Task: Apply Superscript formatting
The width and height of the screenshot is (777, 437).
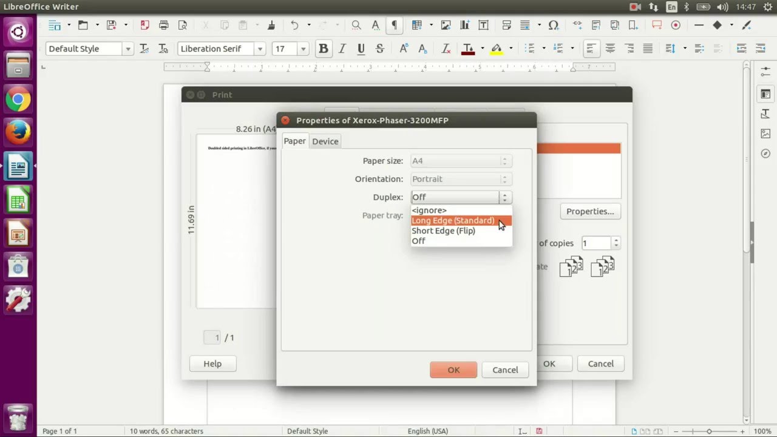Action: tap(404, 49)
